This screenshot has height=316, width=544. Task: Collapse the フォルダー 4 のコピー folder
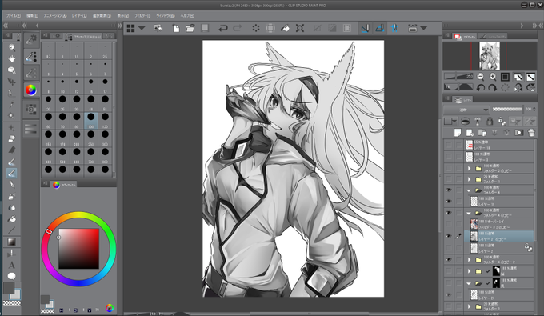click(469, 213)
